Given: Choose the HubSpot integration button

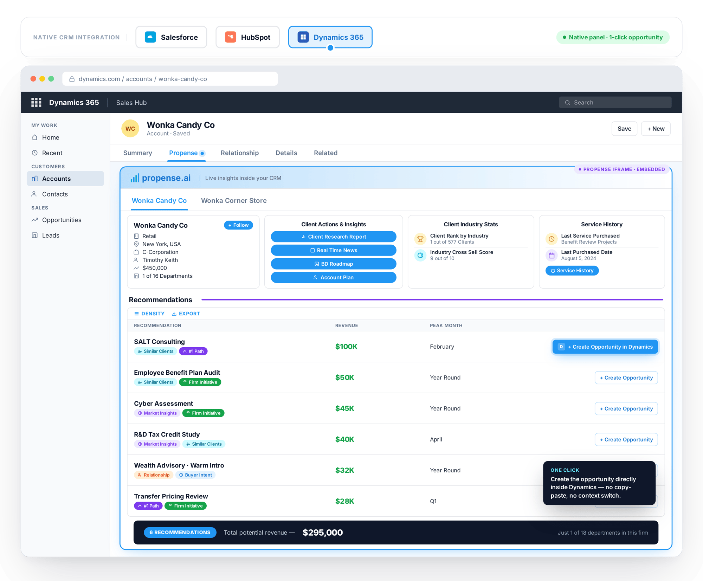Looking at the screenshot, I should (x=248, y=37).
